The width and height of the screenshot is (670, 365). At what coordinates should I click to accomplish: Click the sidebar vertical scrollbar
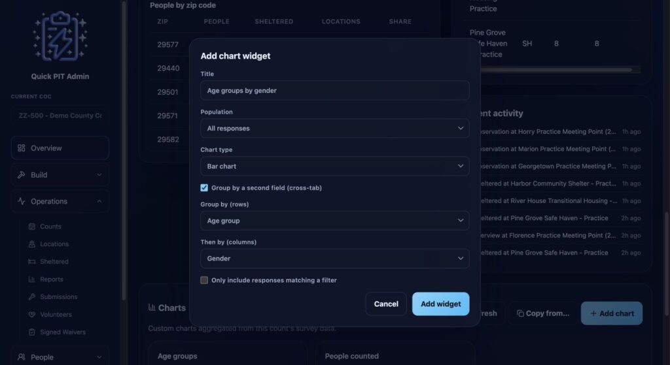coord(124,150)
